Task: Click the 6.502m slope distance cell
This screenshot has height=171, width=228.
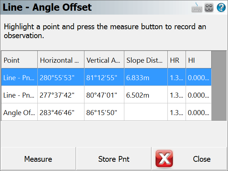Action: [x=146, y=95]
